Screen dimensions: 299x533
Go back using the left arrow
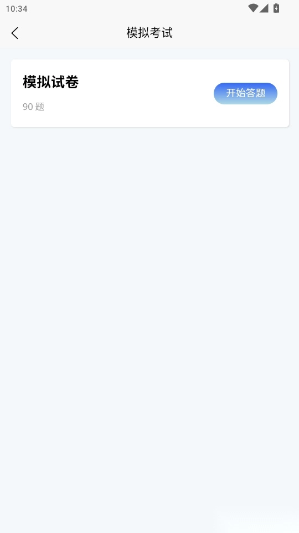pos(14,33)
